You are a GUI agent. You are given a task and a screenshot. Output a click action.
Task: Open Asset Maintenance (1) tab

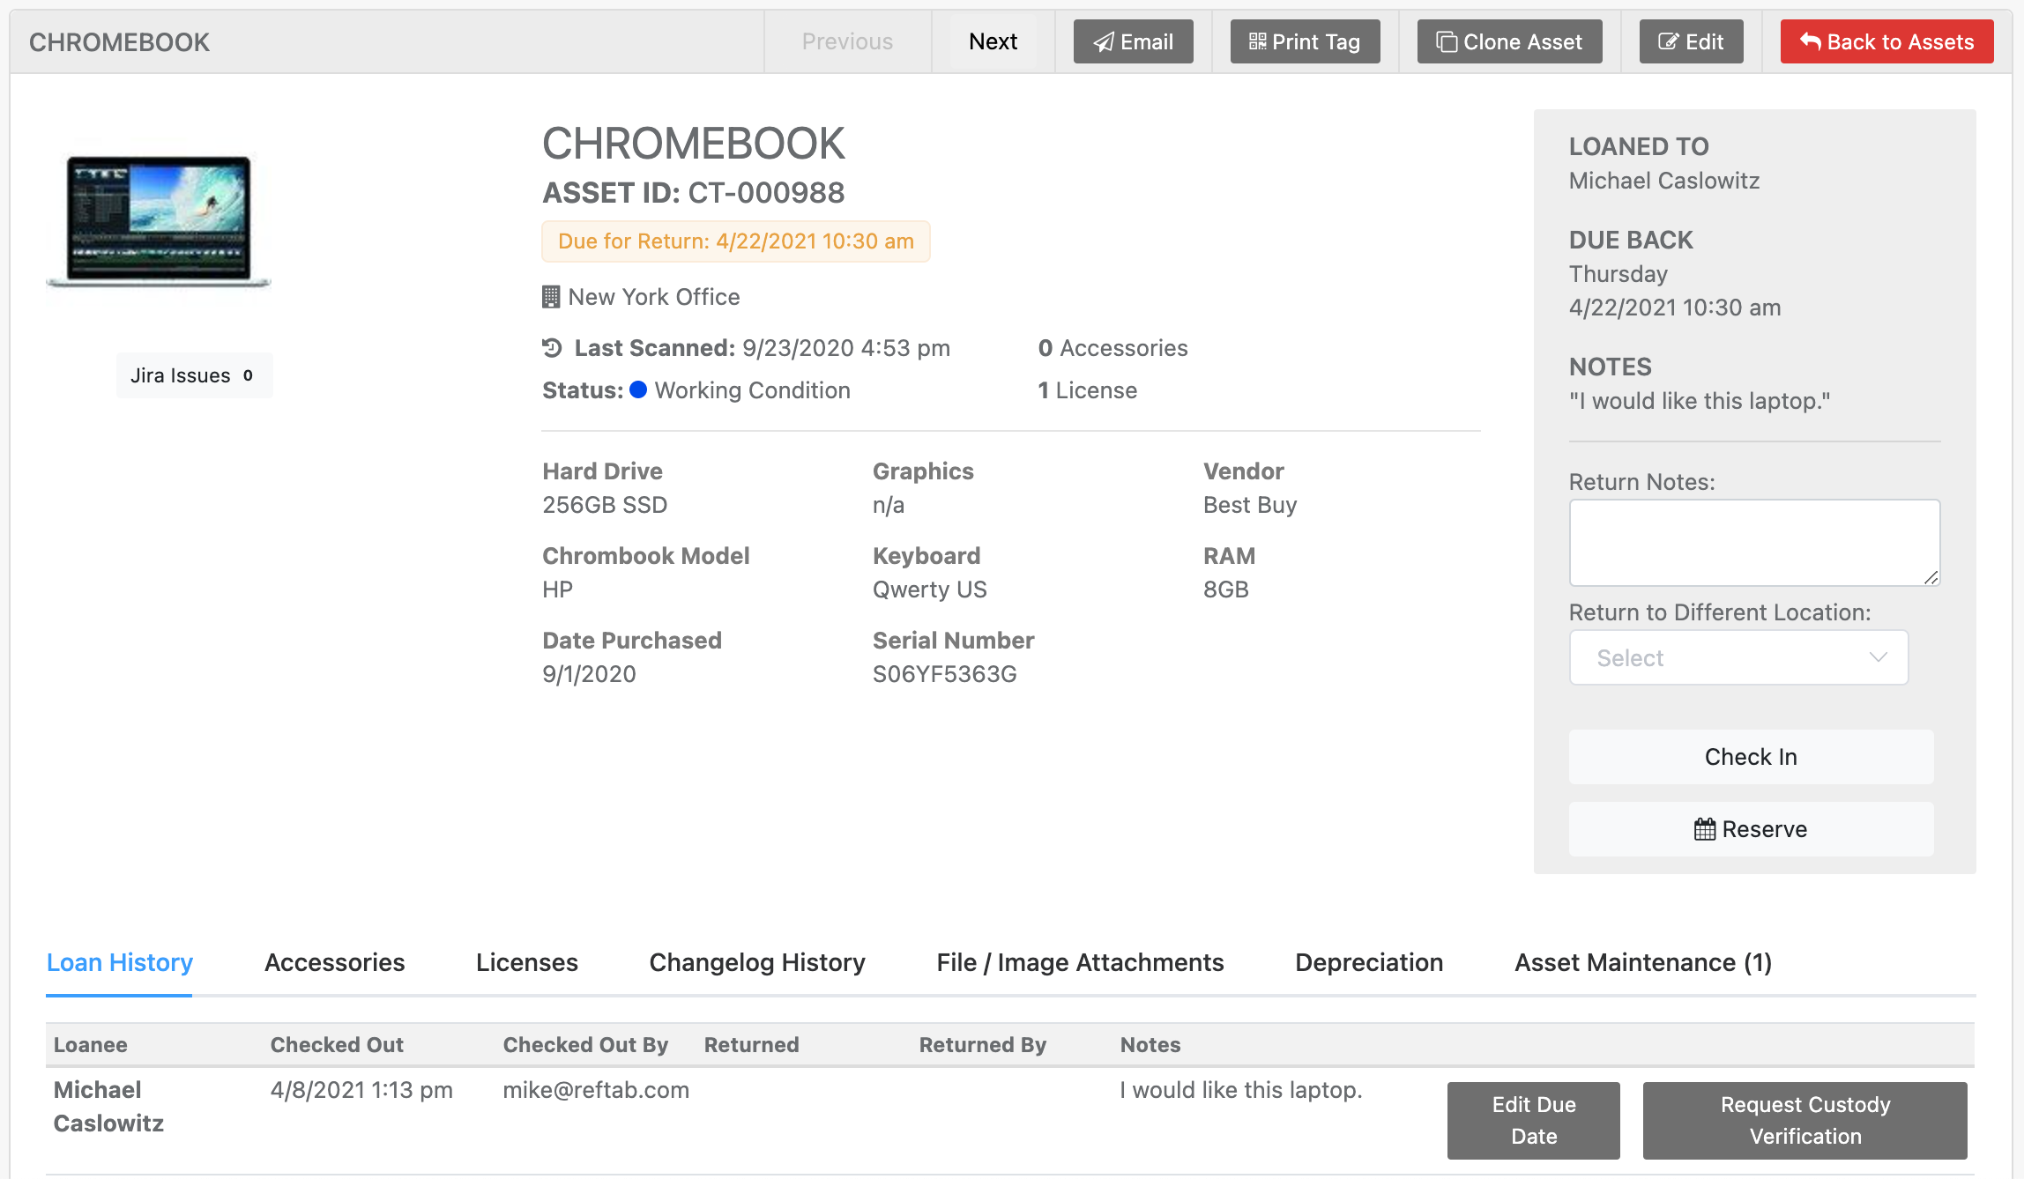tap(1642, 962)
